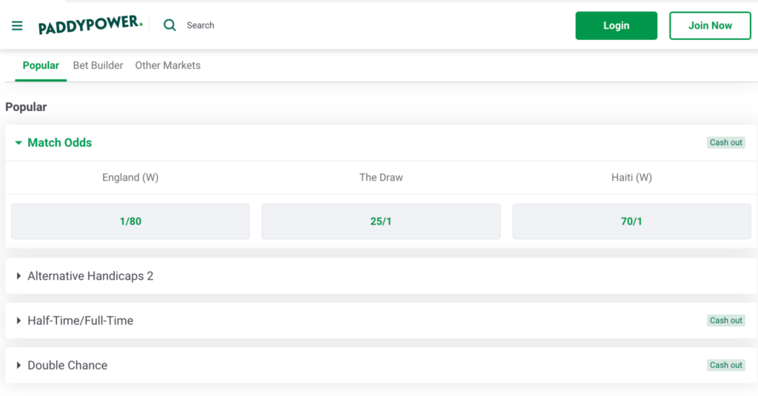Expand the Double Chance market
Image resolution: width=758 pixels, height=396 pixels.
pos(67,365)
